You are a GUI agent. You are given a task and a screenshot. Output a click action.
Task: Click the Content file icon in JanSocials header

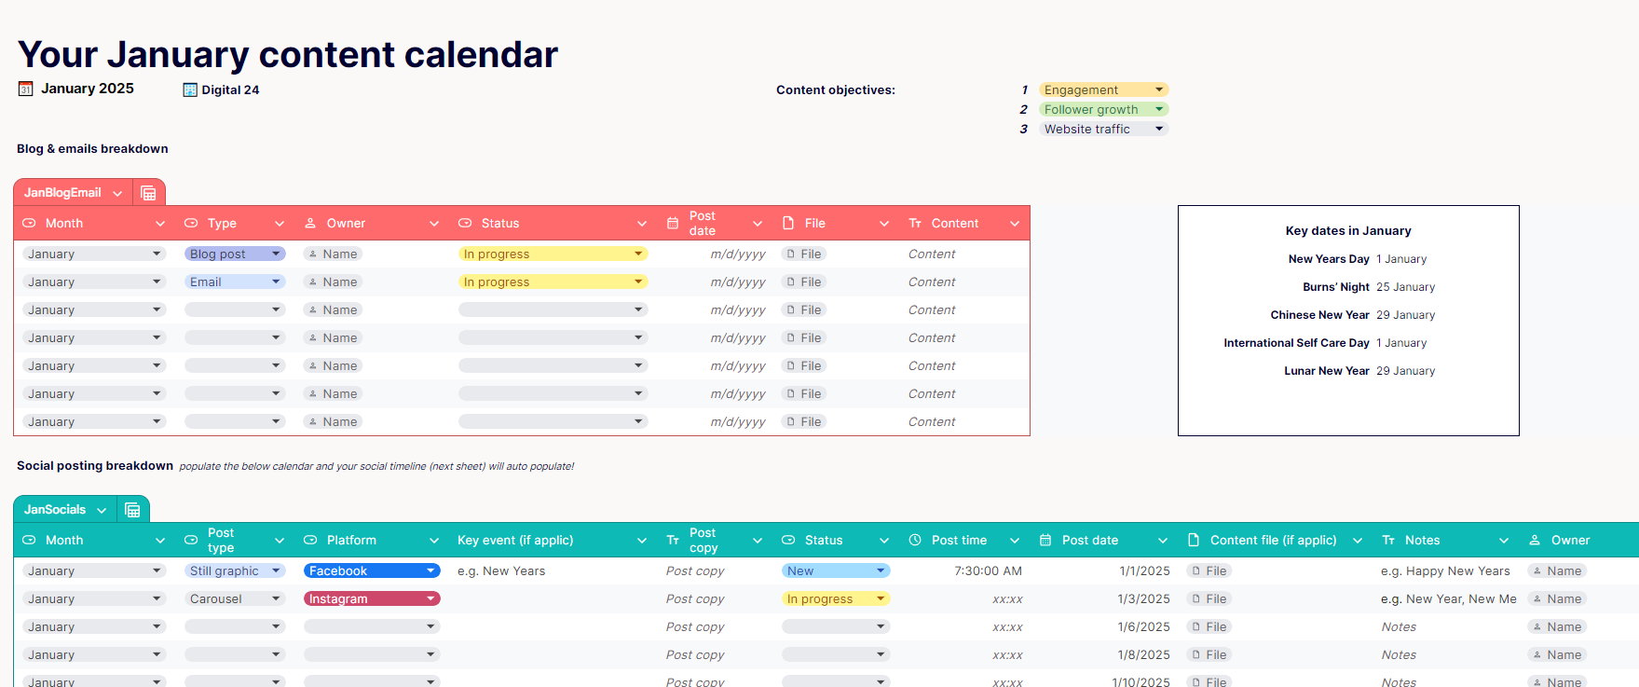[1194, 541]
